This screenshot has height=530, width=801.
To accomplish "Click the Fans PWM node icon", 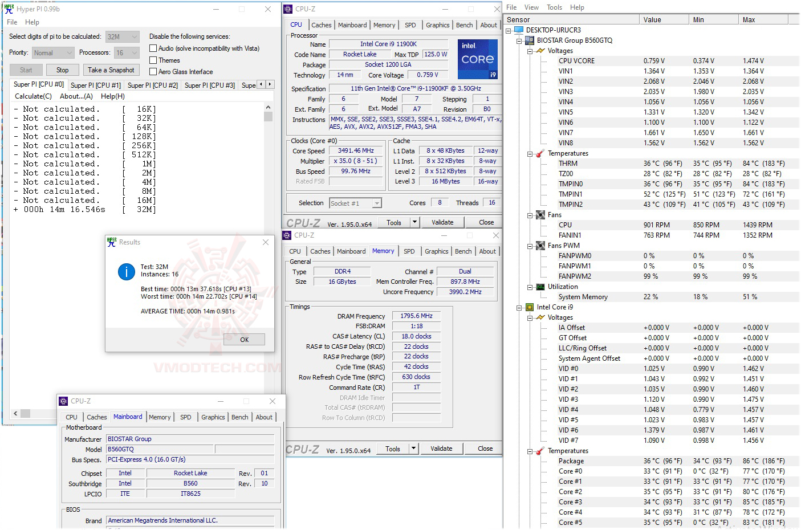I will pos(540,246).
